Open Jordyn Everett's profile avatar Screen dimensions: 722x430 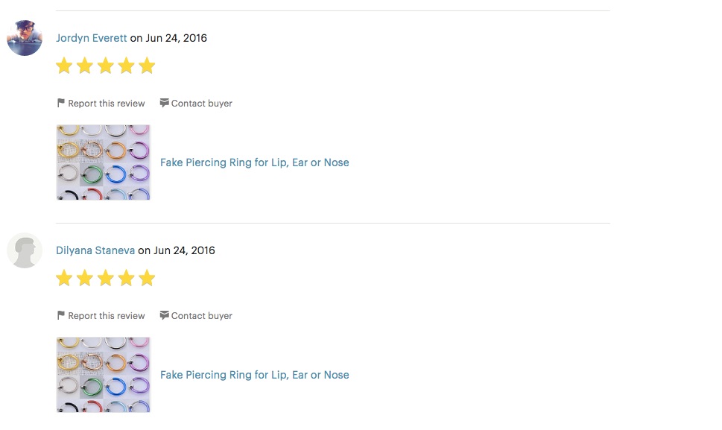tap(25, 38)
